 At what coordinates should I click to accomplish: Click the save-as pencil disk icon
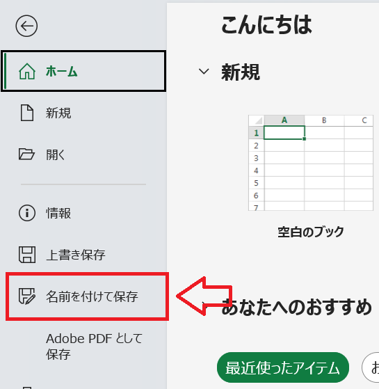pos(27,296)
